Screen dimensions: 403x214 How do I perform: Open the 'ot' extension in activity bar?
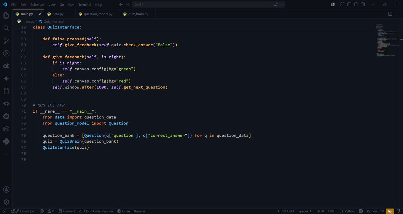point(6,66)
